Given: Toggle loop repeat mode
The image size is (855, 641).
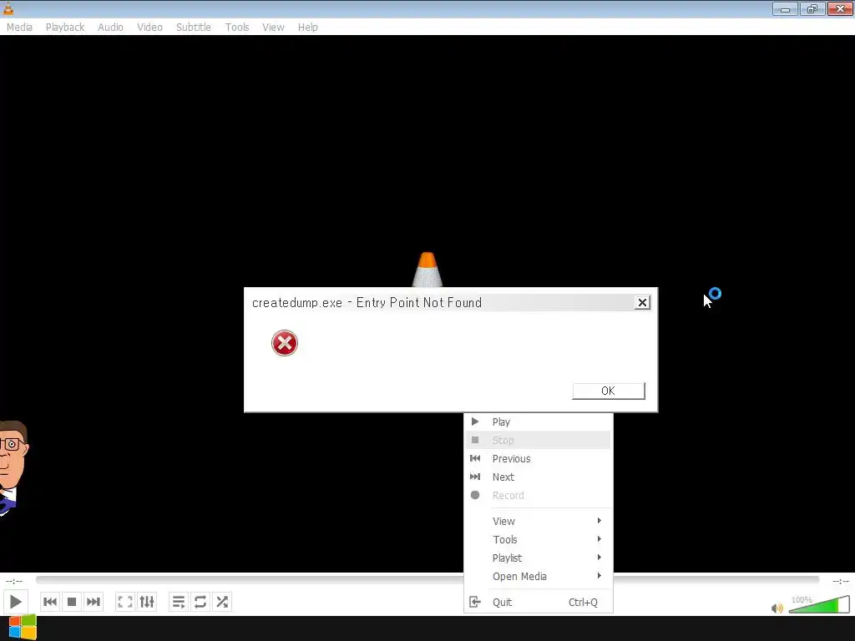Looking at the screenshot, I should pos(200,602).
